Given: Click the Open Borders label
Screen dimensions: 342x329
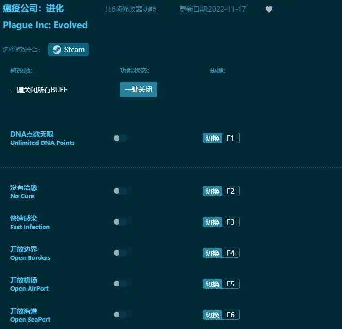Looking at the screenshot, I should tap(30, 258).
